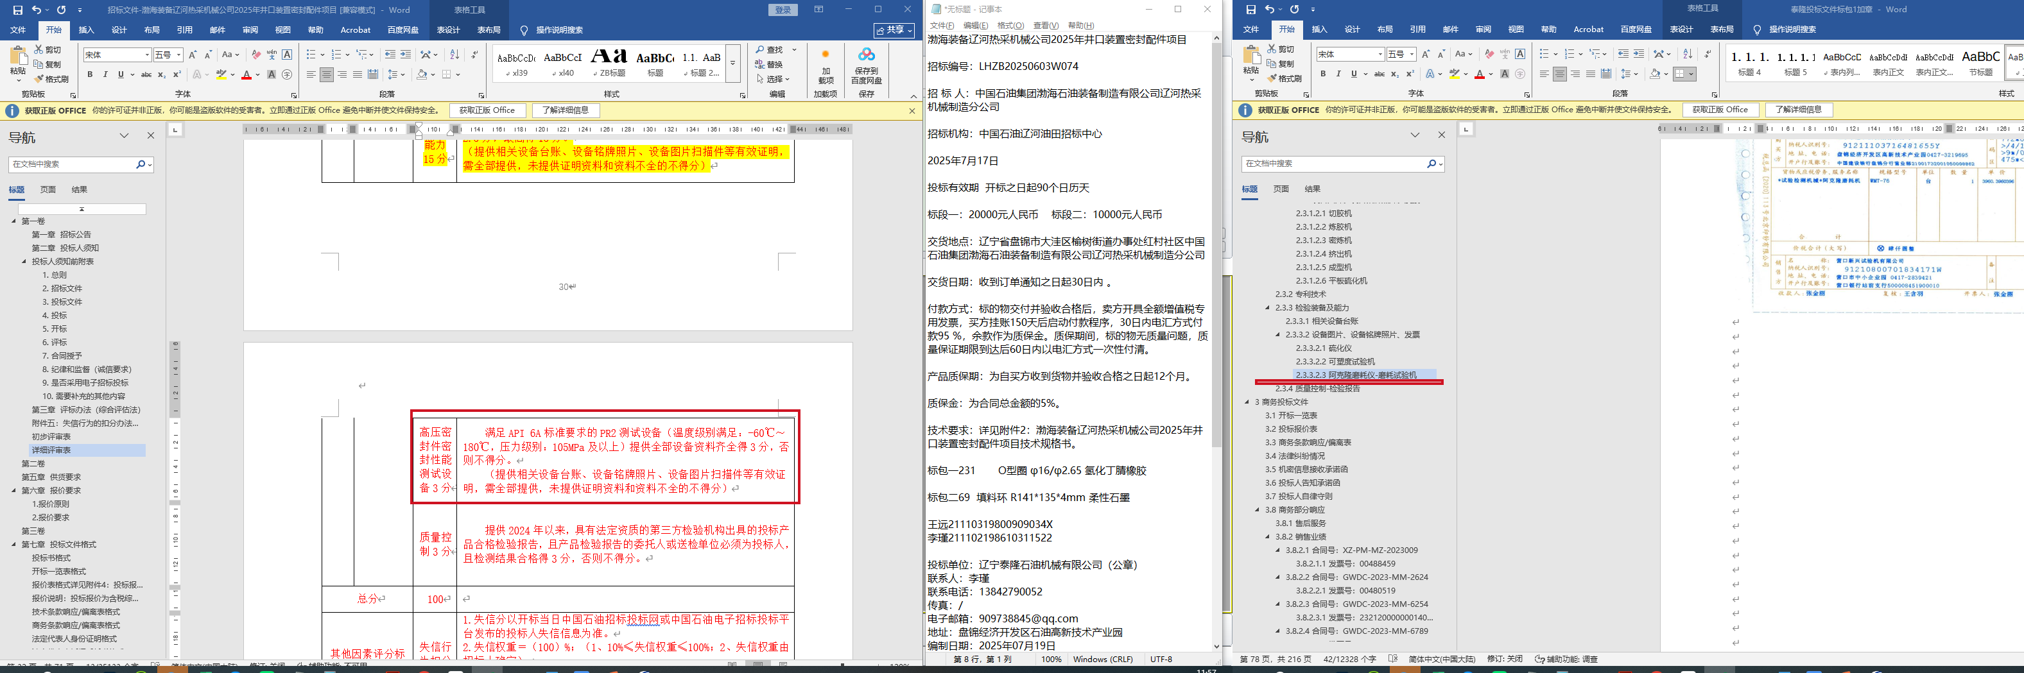Clear all formatting in left Word ribbon
The width and height of the screenshot is (2024, 673).
coord(256,55)
